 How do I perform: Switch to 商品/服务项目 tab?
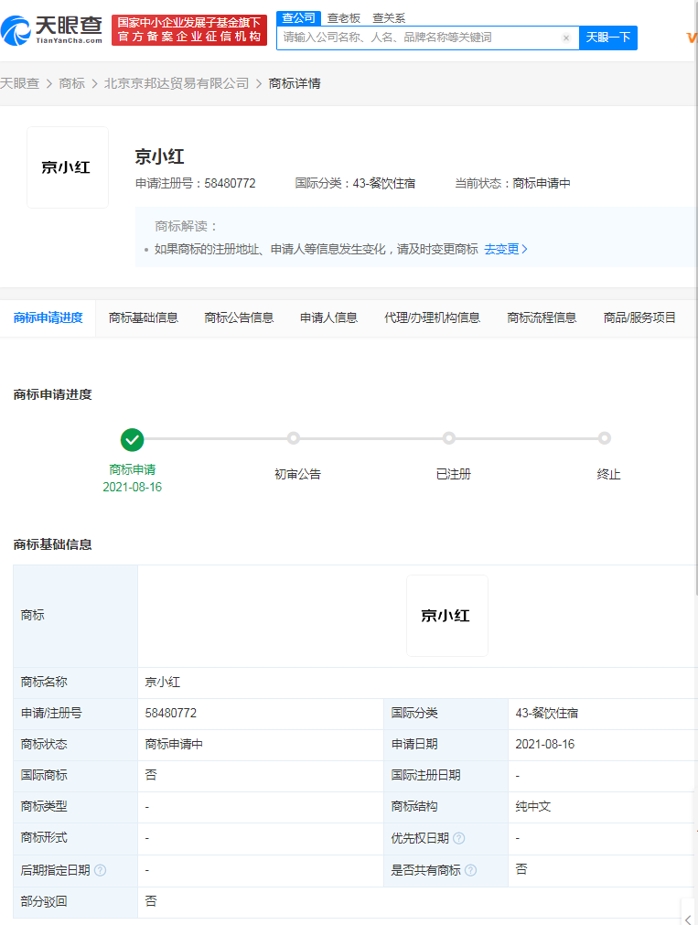click(639, 318)
